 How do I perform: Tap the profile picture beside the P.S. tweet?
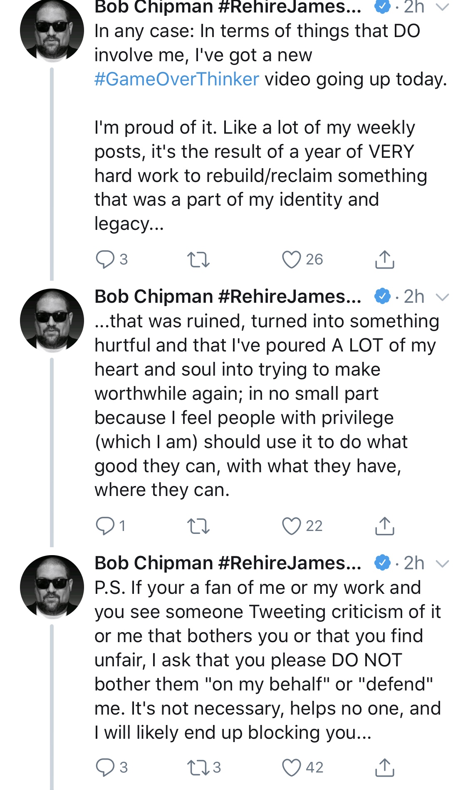(52, 587)
